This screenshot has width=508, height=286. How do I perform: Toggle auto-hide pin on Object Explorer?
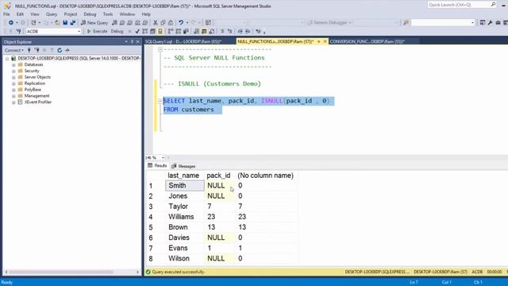click(133, 42)
